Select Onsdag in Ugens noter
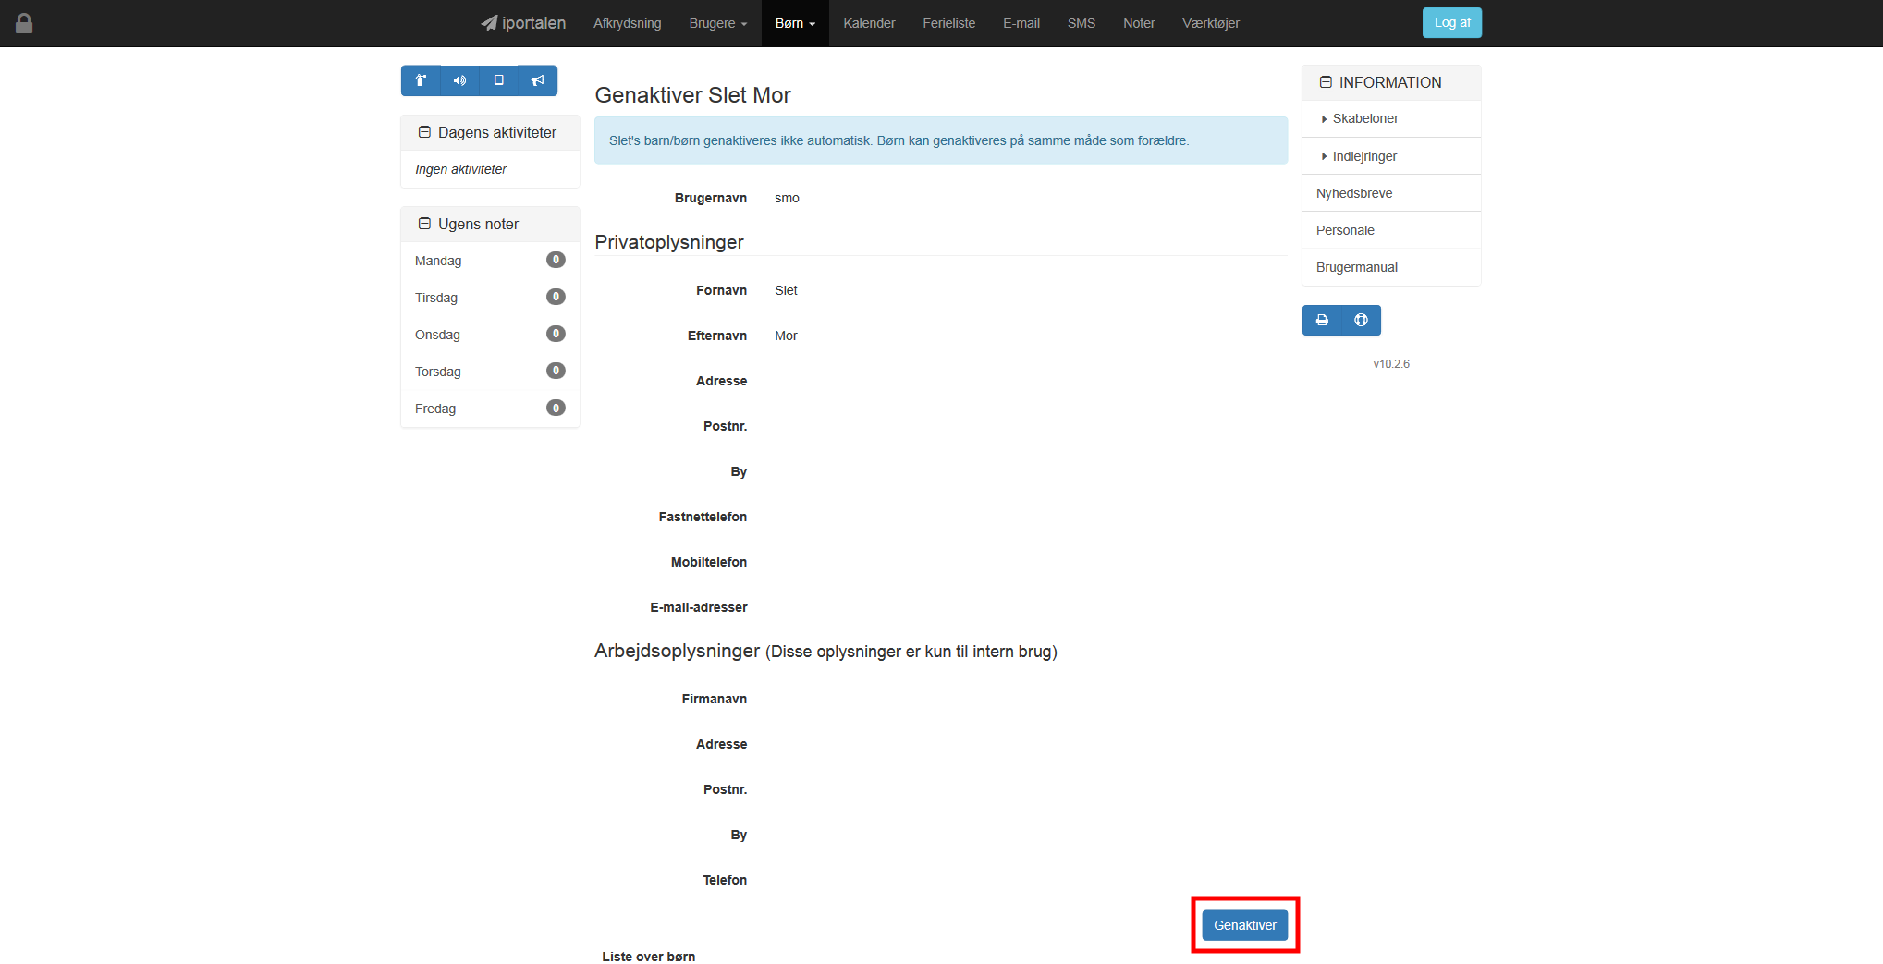The height and width of the screenshot is (964, 1883). click(490, 335)
